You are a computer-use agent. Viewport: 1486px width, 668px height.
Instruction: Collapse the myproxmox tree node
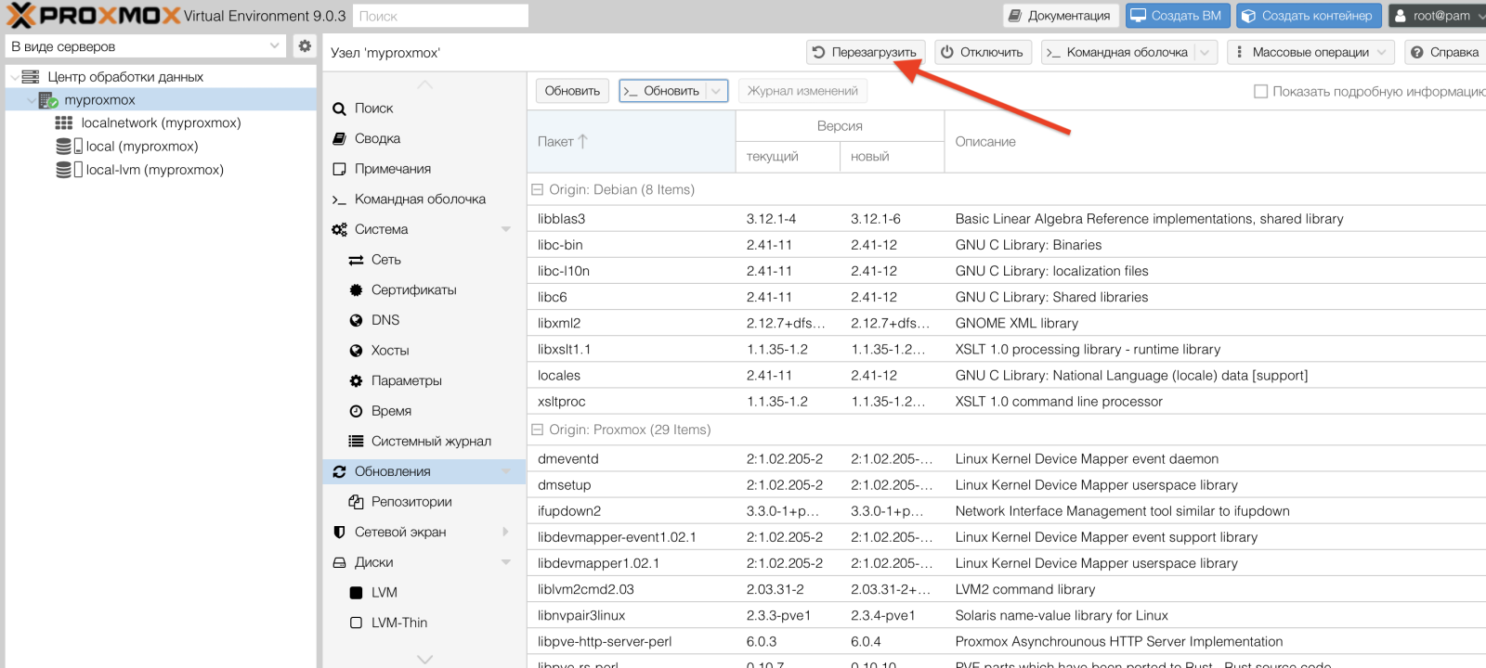(x=32, y=100)
